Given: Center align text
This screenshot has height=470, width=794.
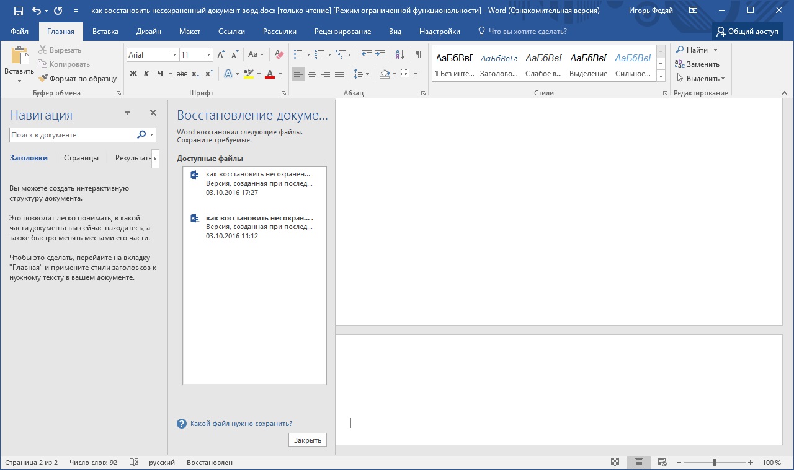Looking at the screenshot, I should (x=312, y=74).
